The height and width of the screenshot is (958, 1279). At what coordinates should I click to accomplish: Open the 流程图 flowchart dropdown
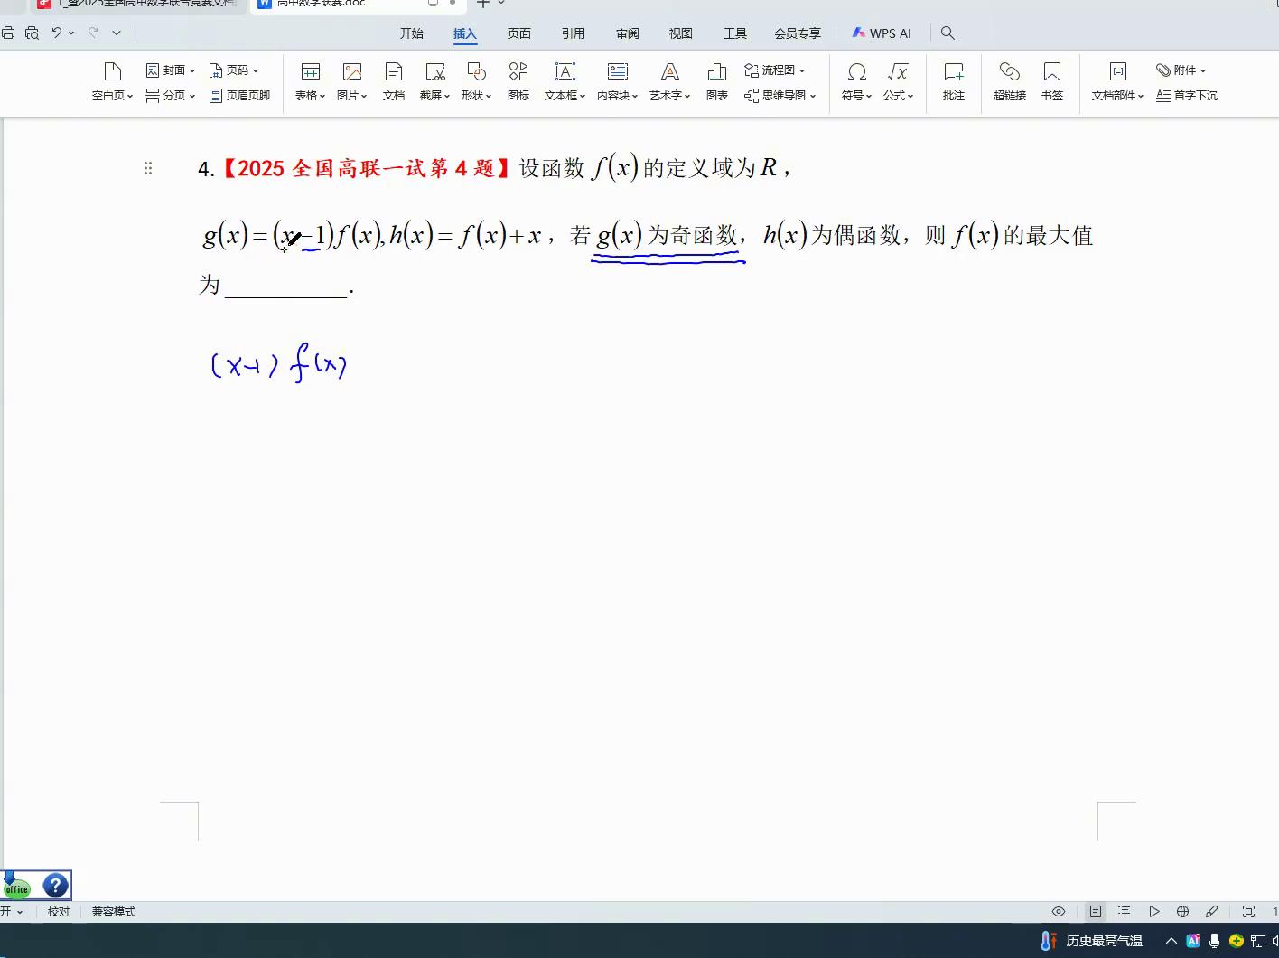point(775,70)
